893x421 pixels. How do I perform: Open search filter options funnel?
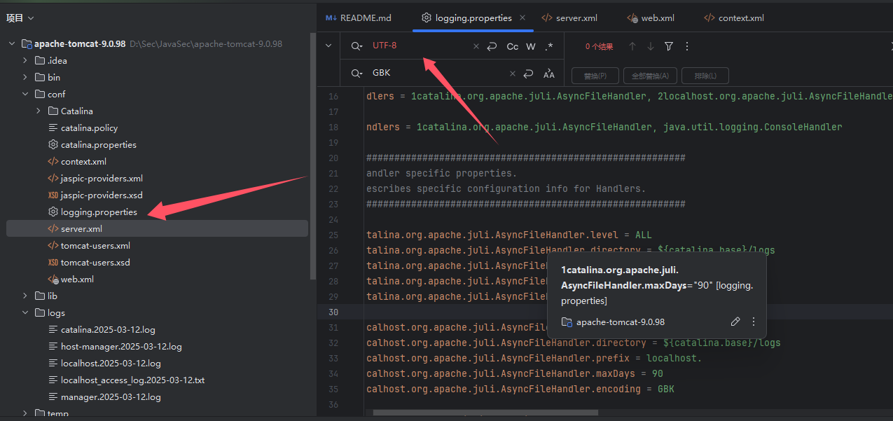(669, 46)
